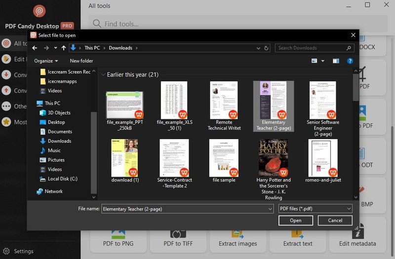Click the change view icon
395x259 pixels.
(315, 61)
